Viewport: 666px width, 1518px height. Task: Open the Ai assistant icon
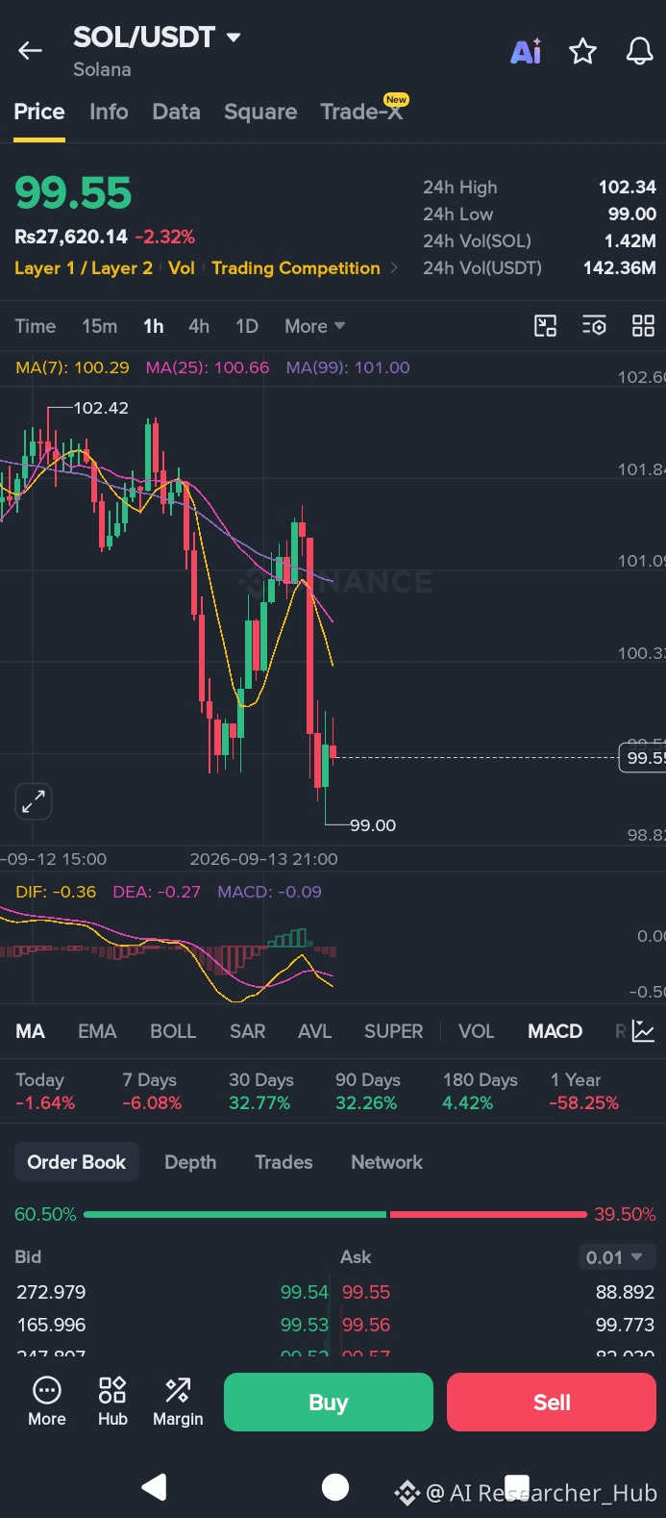point(526,51)
